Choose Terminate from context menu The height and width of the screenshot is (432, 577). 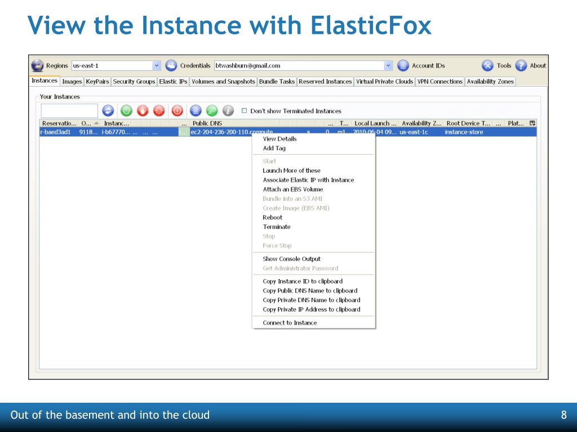click(313, 227)
